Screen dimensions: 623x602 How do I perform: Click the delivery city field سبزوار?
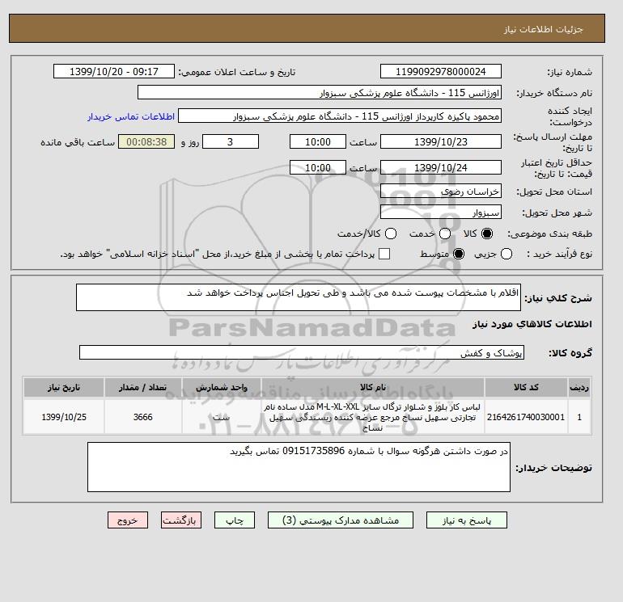pyautogui.click(x=441, y=213)
